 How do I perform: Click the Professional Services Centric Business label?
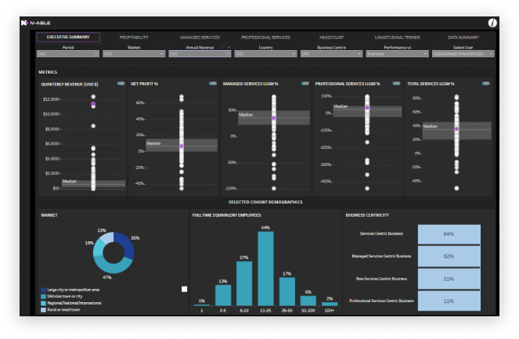[381, 301]
